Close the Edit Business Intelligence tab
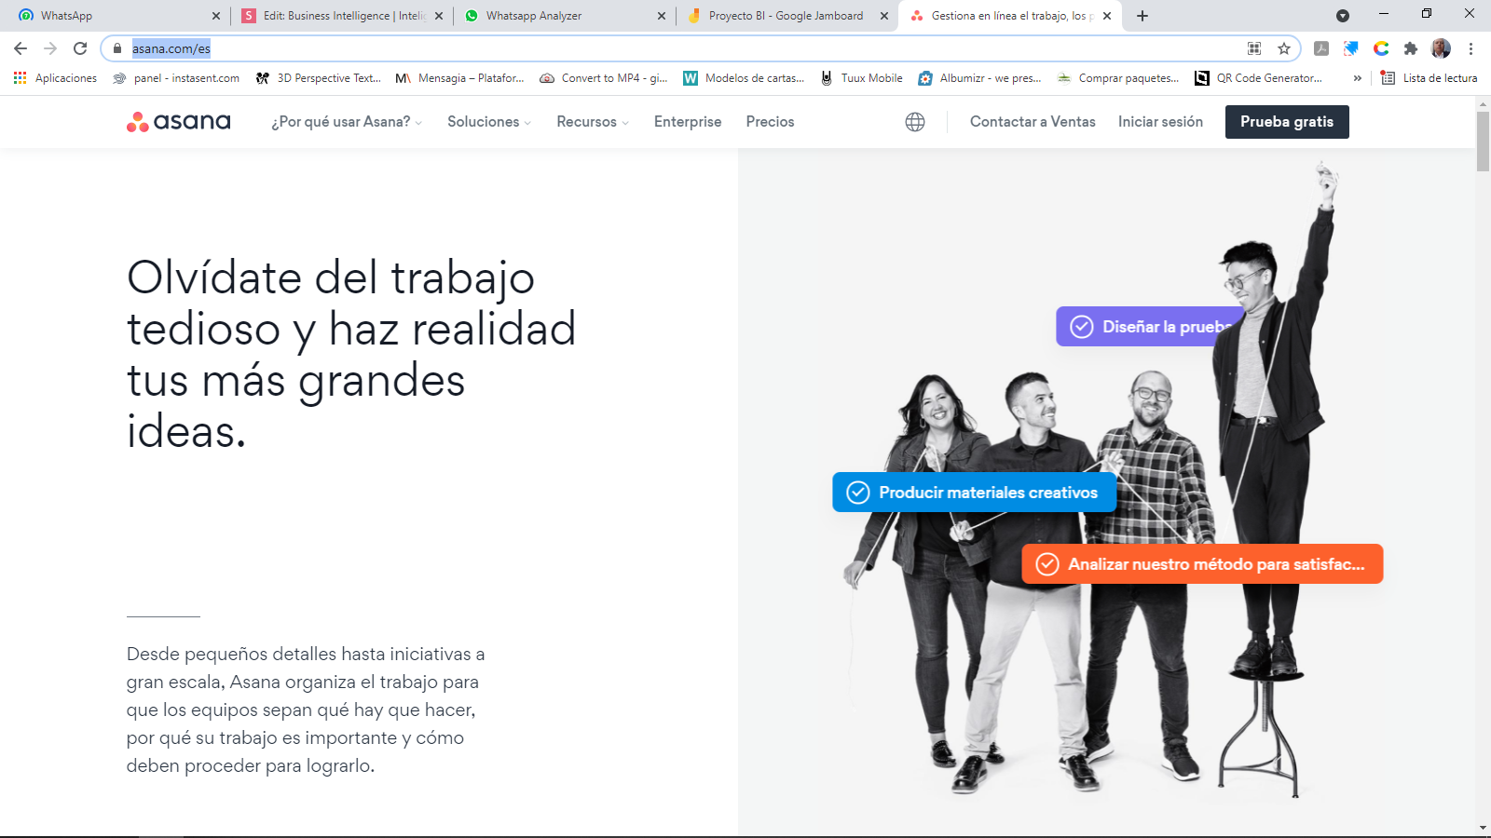The image size is (1491, 838). (439, 16)
